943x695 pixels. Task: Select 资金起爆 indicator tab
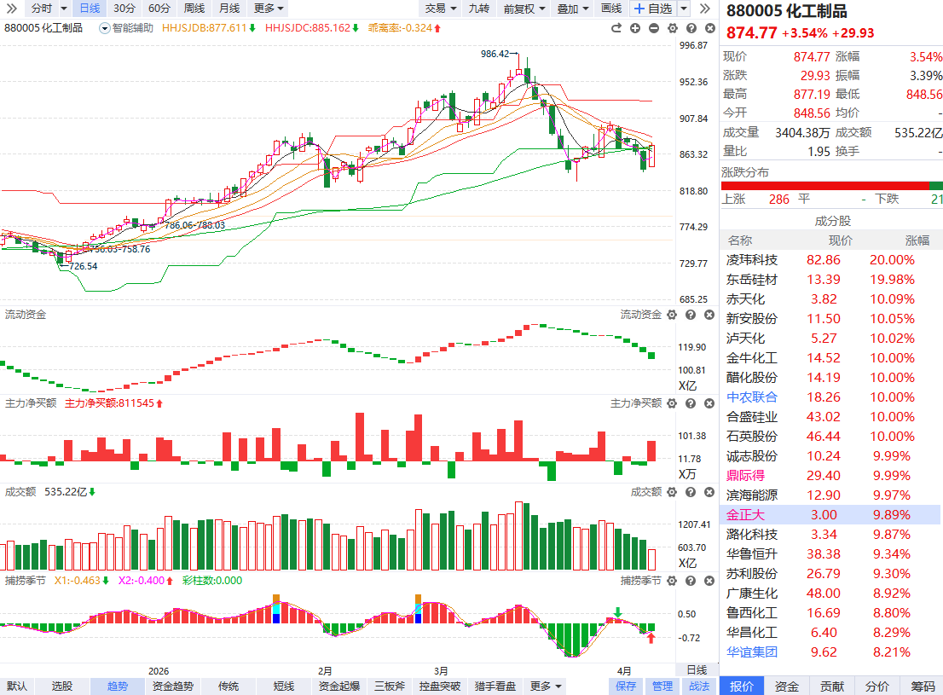[339, 686]
